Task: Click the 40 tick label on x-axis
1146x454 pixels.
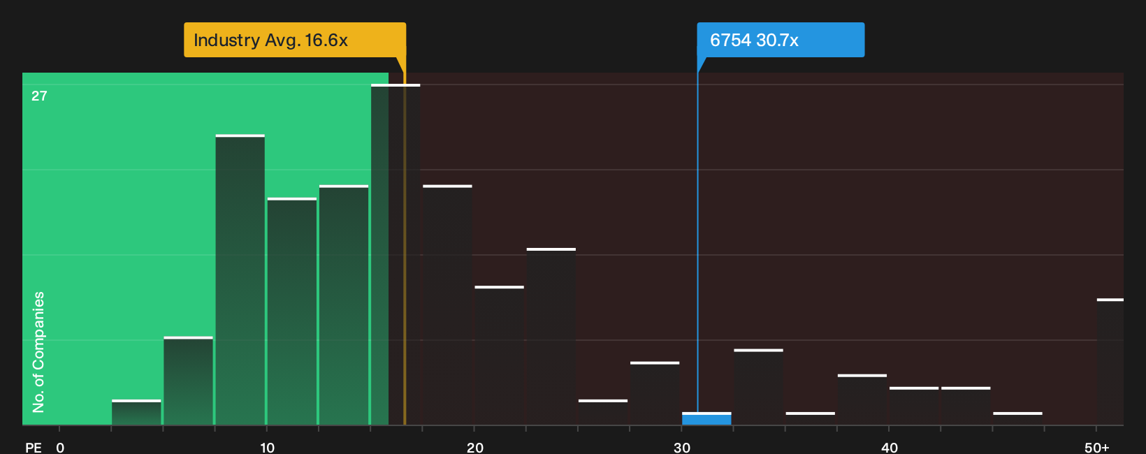Action: tap(890, 448)
